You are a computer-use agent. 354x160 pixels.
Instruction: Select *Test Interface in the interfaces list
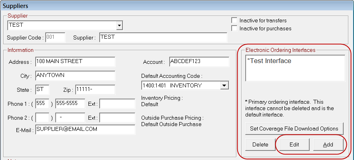[x=270, y=61]
